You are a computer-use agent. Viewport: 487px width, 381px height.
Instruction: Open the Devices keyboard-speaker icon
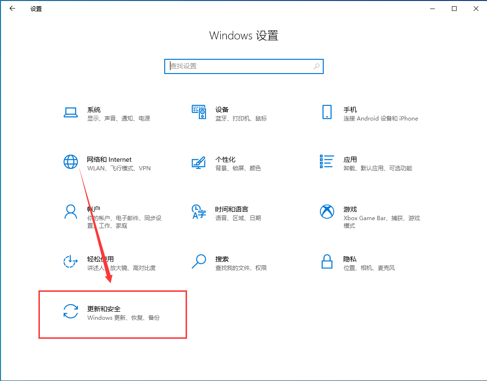tap(199, 112)
